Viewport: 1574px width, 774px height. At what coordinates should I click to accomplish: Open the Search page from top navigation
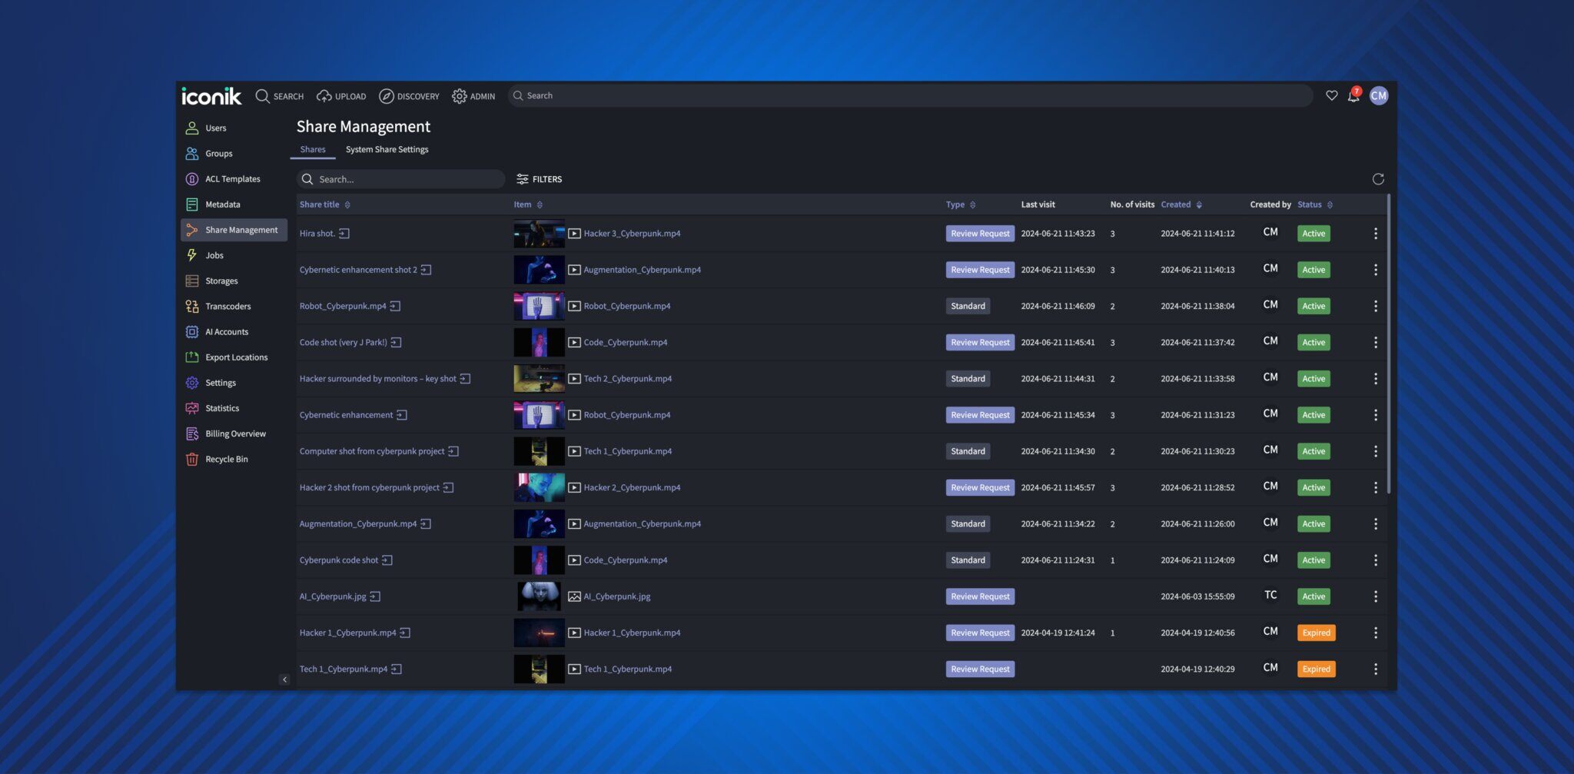click(280, 96)
